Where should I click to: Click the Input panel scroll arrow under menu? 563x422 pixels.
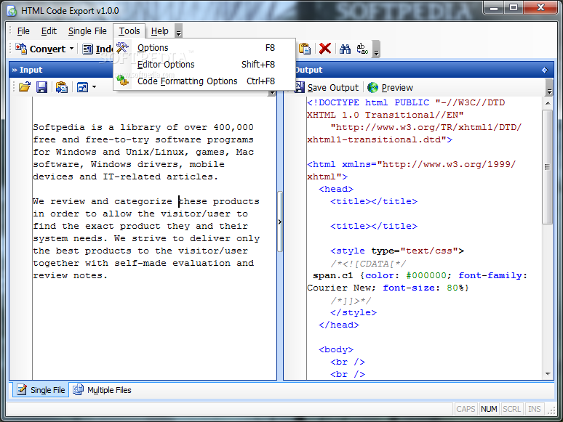click(272, 93)
